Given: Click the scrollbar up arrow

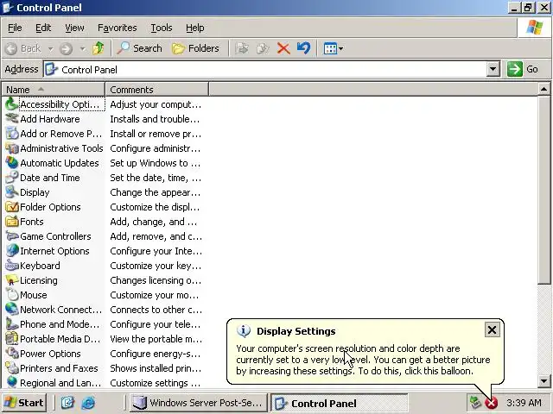Looking at the screenshot, I should point(543,90).
